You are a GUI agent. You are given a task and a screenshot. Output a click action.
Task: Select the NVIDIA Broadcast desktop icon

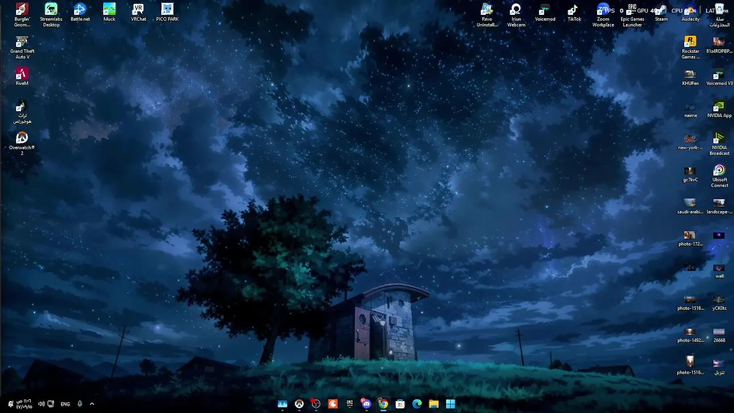[719, 144]
